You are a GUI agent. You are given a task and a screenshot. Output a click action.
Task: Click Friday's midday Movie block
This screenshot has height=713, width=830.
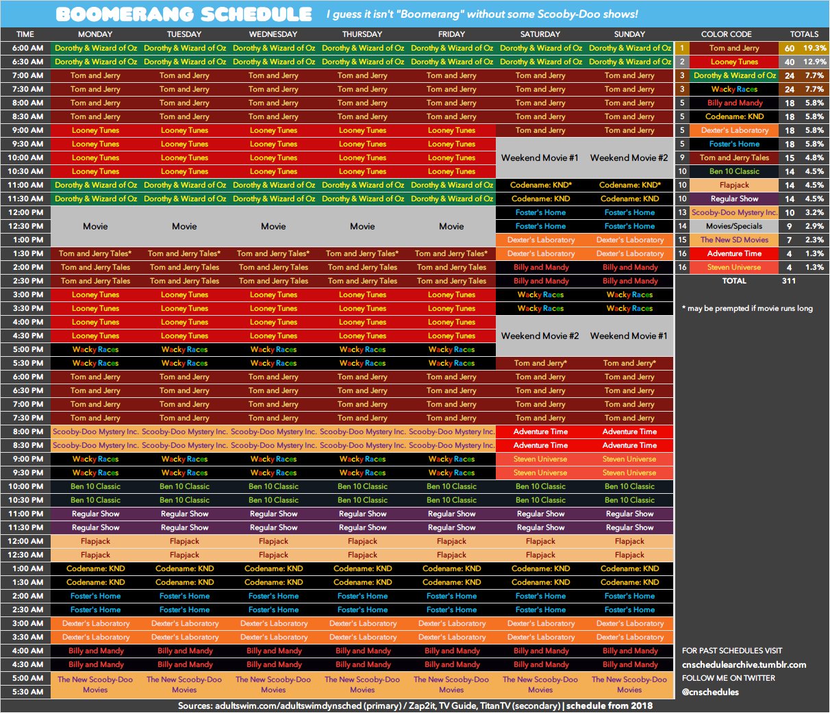(451, 226)
